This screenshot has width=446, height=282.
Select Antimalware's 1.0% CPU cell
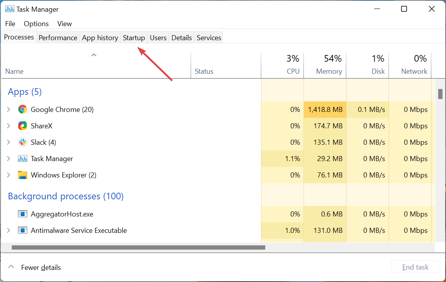point(283,230)
